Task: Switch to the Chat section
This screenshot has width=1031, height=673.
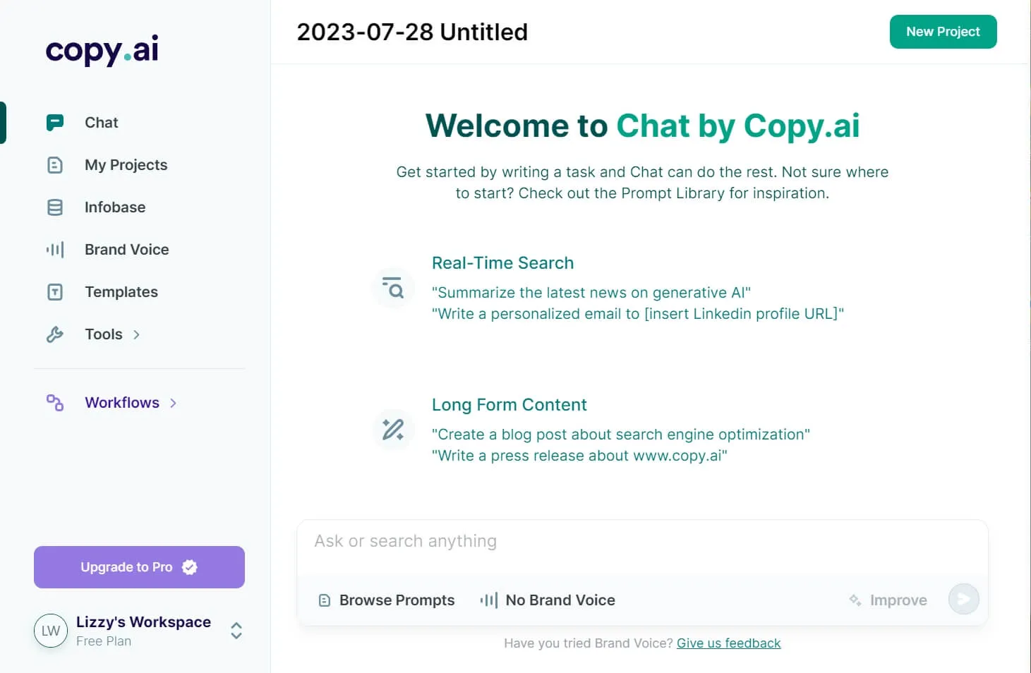Action: pyautogui.click(x=101, y=122)
